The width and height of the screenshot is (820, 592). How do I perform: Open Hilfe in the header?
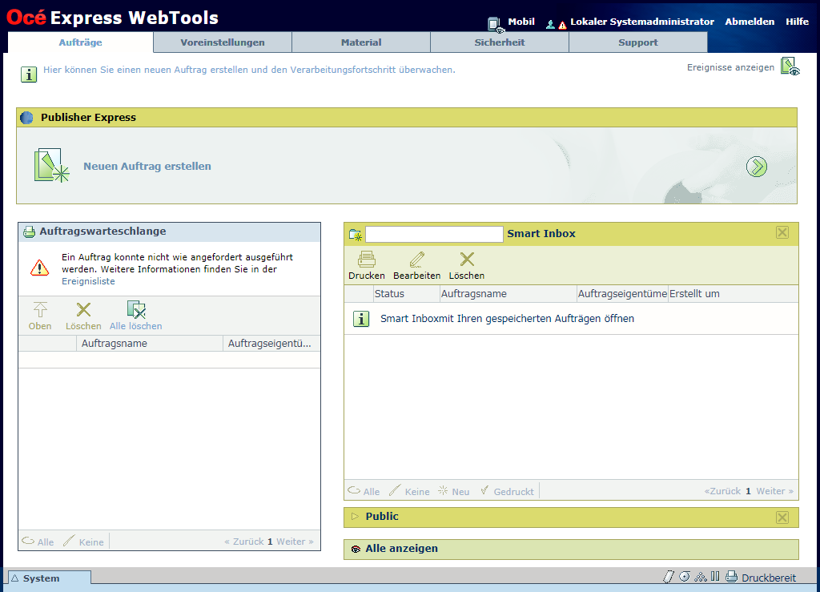[x=797, y=22]
